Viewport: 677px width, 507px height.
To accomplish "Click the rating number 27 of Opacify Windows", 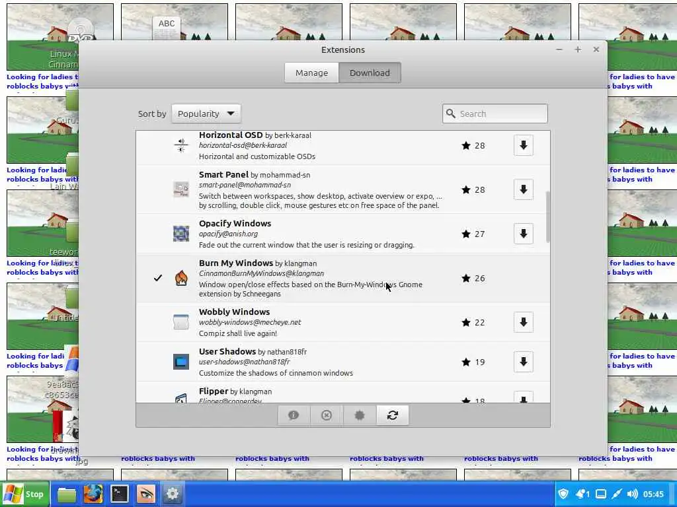I will point(480,234).
